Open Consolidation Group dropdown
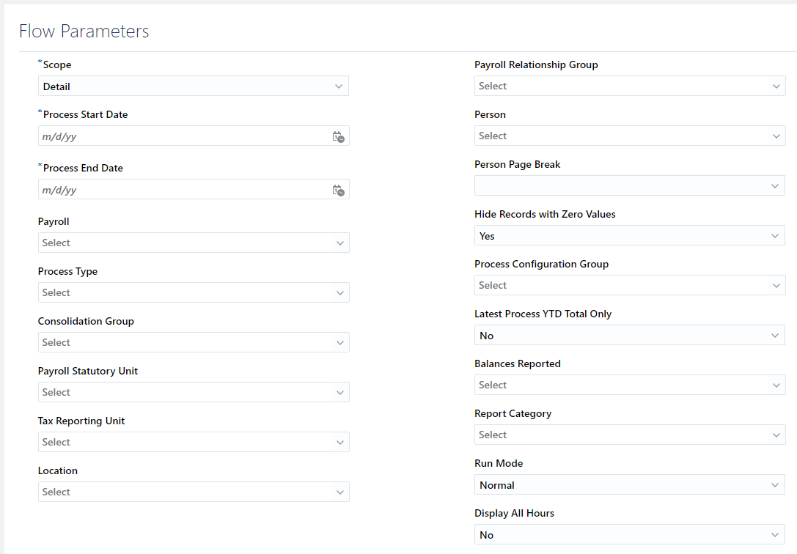Screen dimensions: 797x554 click(193, 342)
